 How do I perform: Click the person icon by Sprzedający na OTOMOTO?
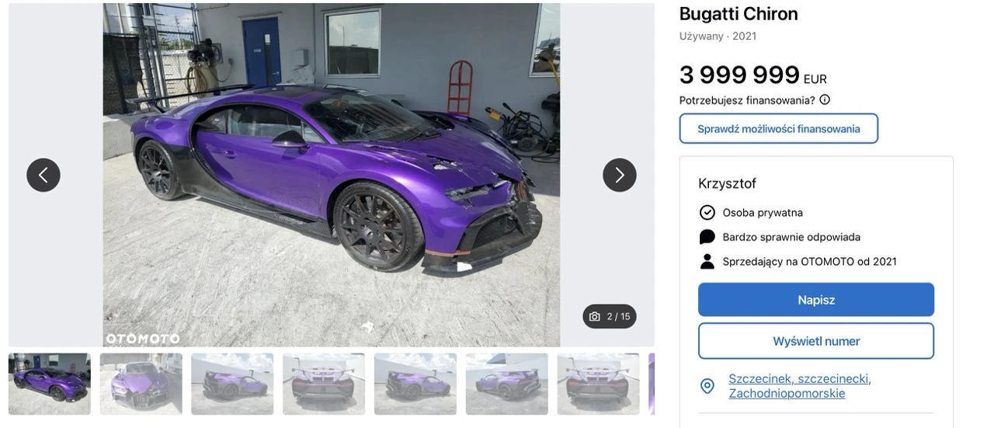707,261
